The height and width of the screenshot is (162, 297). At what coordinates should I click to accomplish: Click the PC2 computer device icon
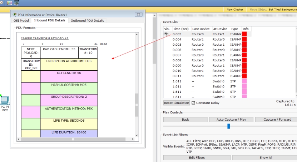(5, 101)
